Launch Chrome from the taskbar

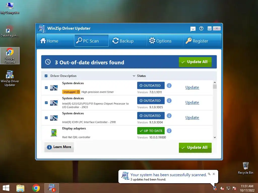click(x=36, y=188)
